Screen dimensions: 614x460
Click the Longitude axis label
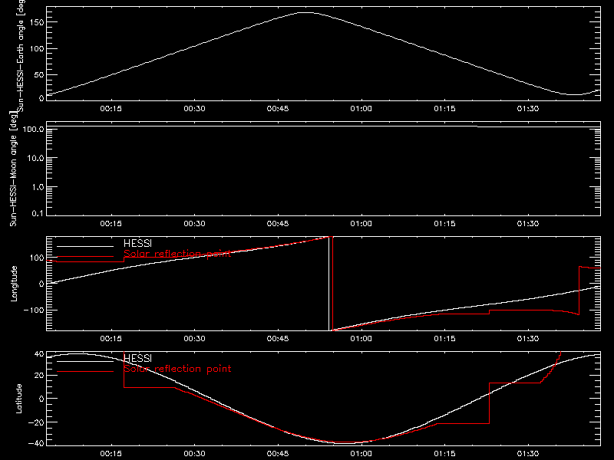click(x=14, y=284)
